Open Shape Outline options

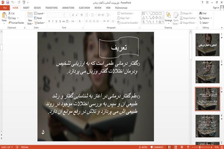[188, 18]
